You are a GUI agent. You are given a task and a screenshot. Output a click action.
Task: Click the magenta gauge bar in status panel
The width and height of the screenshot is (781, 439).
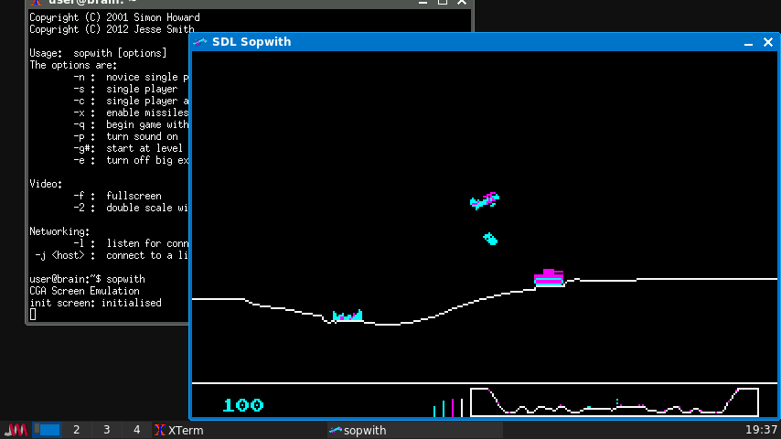(x=453, y=408)
